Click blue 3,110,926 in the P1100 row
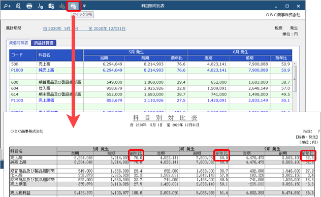The width and height of the screenshot is (321, 197). coord(153,101)
